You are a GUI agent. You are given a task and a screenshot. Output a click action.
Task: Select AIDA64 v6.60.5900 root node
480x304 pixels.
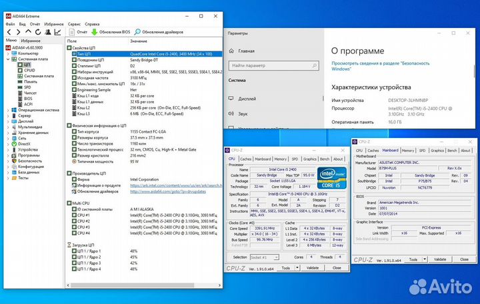point(25,48)
